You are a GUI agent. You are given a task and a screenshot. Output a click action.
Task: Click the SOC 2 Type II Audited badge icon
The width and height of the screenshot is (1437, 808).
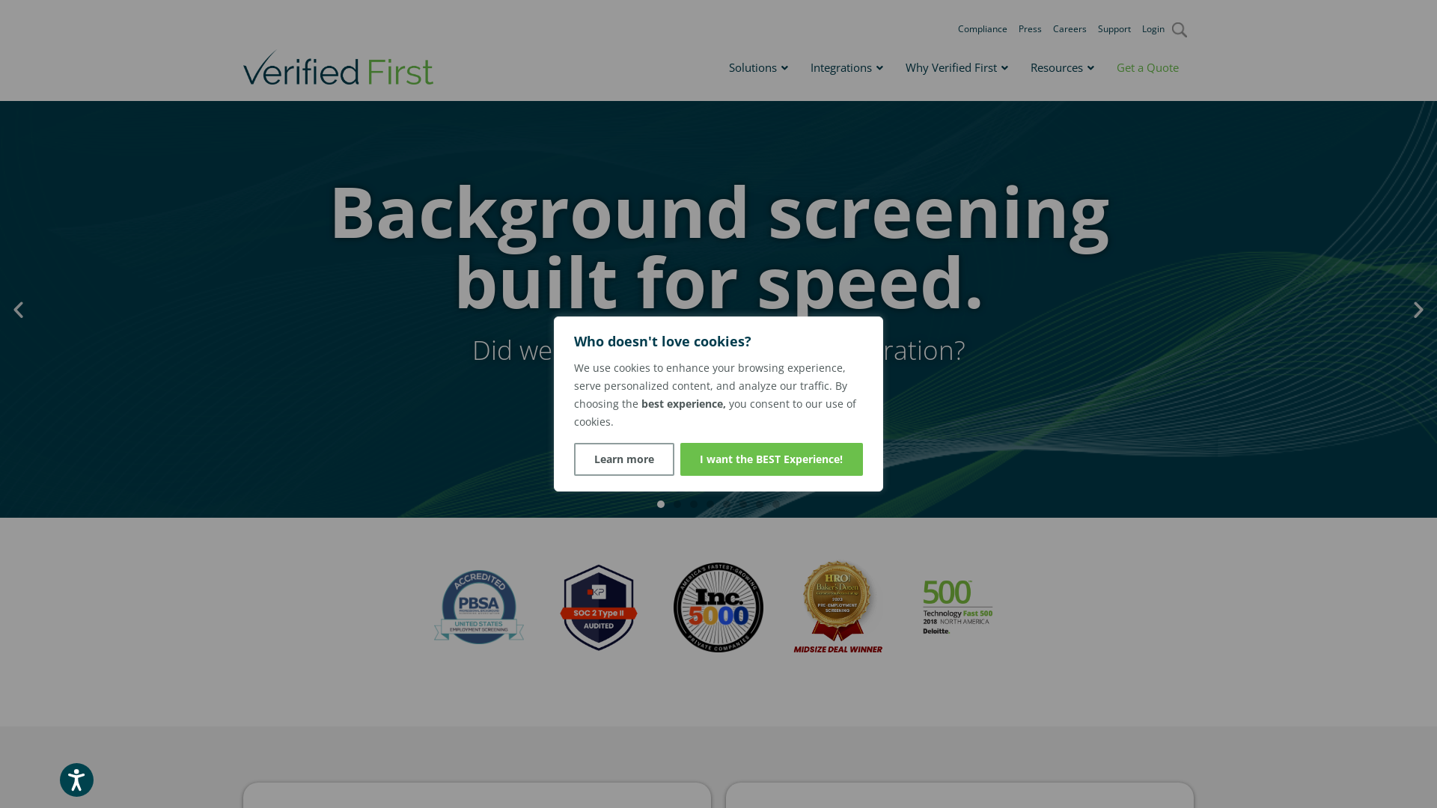click(598, 607)
